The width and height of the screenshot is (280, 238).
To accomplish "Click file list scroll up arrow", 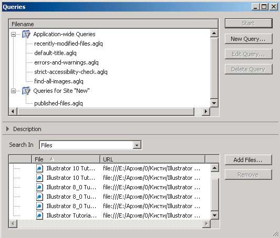I will [x=215, y=168].
